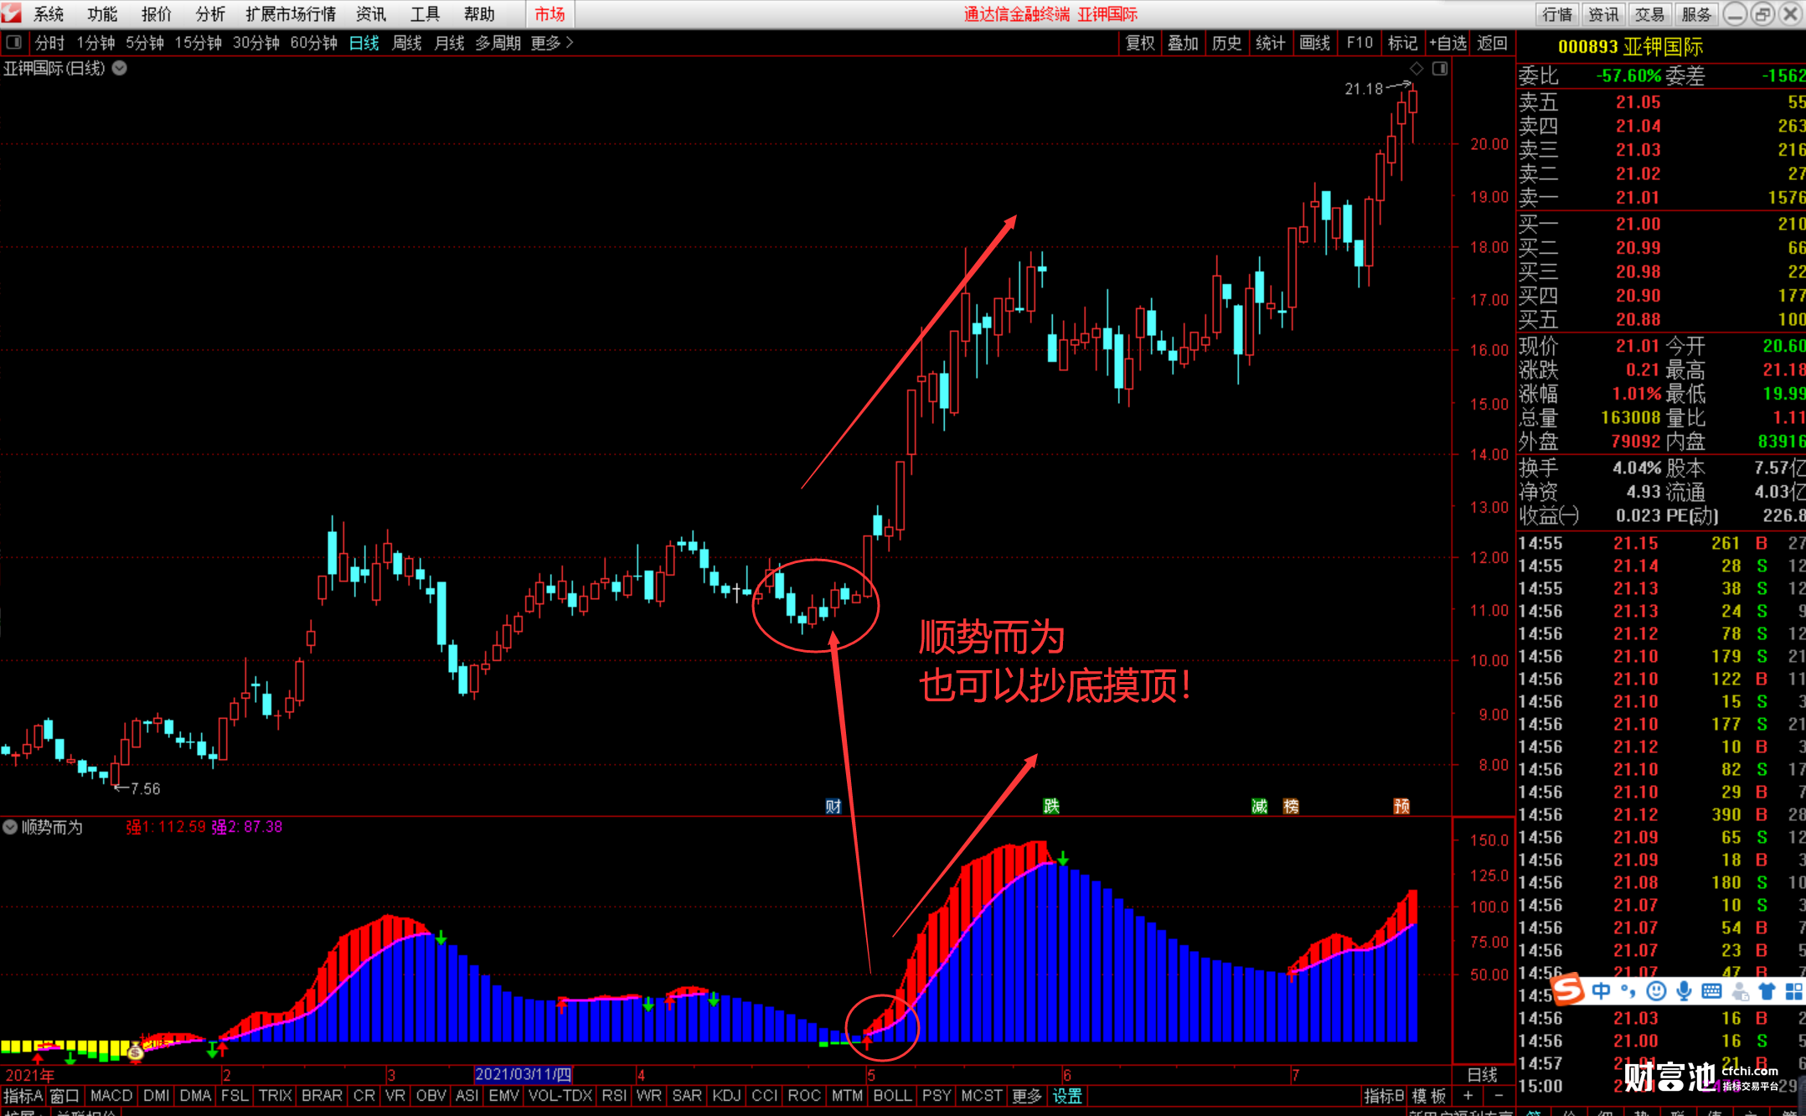Viewport: 1806px width, 1116px height.
Task: Click the 财 info marker on chart
Action: [833, 806]
